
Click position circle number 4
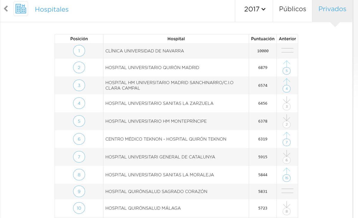tap(79, 103)
